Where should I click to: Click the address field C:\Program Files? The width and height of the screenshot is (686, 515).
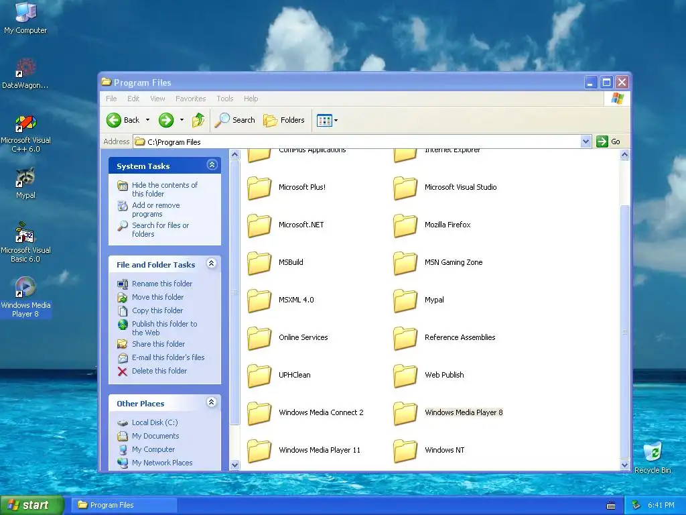tap(358, 142)
